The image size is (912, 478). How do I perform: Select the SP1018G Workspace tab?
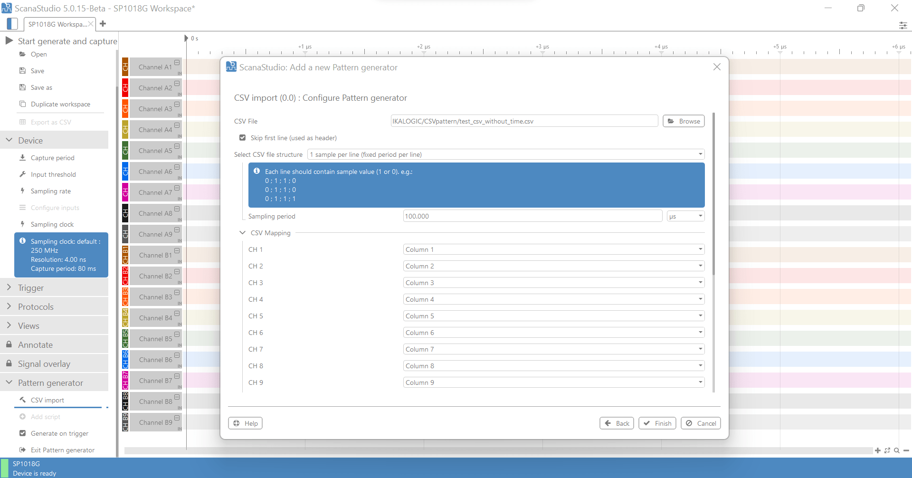[x=57, y=24]
